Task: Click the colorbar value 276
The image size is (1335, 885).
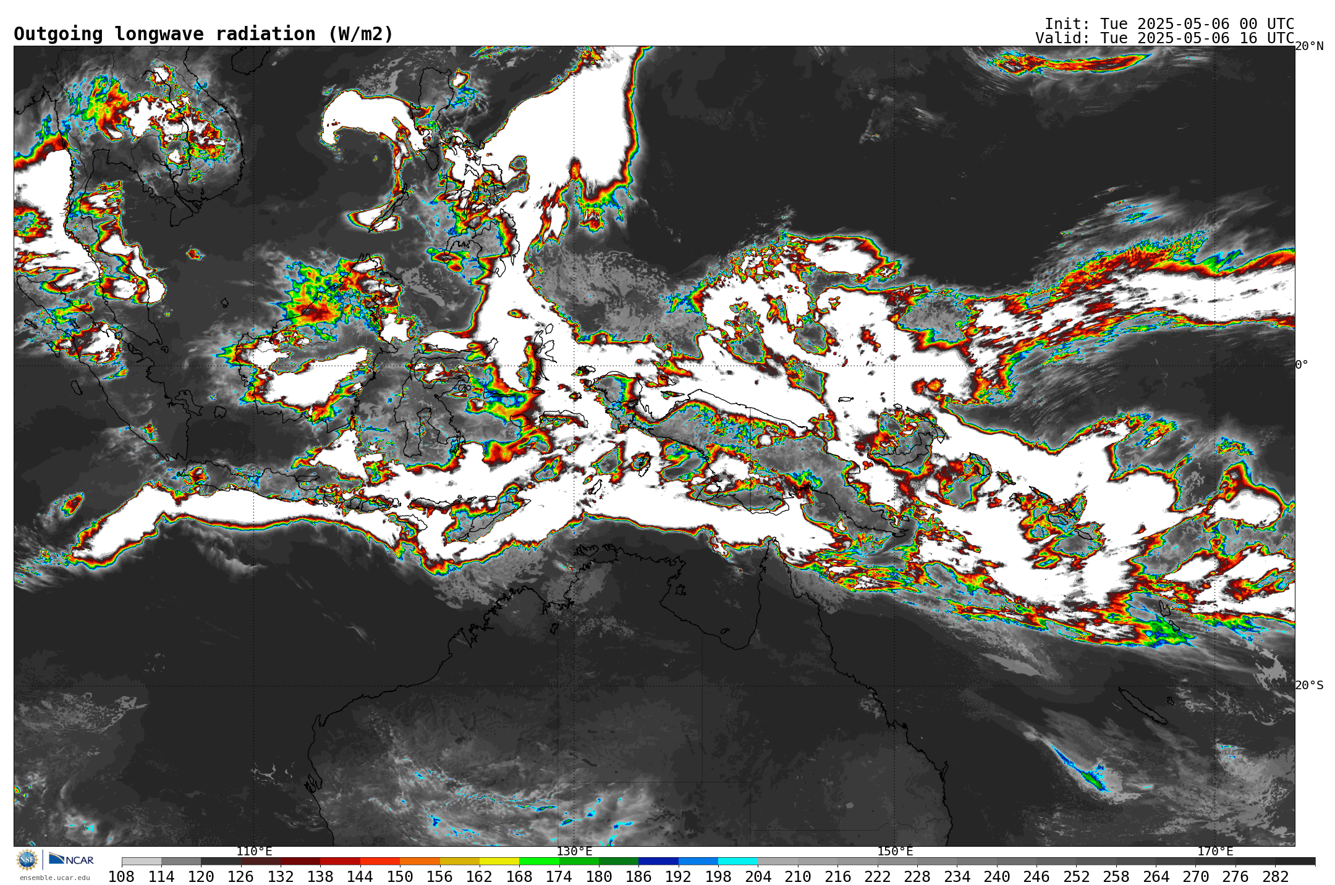Action: pyautogui.click(x=1235, y=877)
